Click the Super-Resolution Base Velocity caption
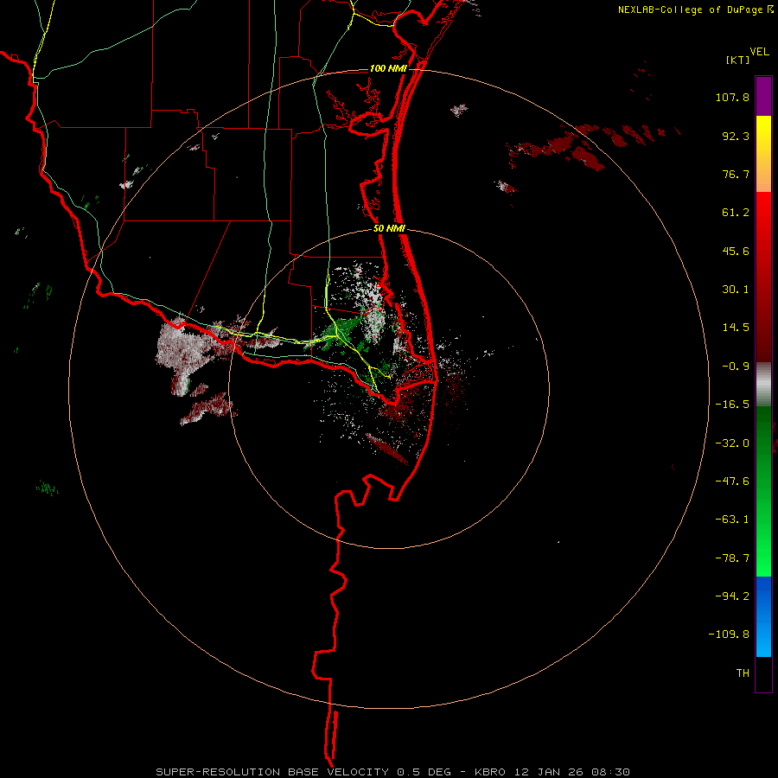Screen dimensions: 778x778 pos(393,772)
